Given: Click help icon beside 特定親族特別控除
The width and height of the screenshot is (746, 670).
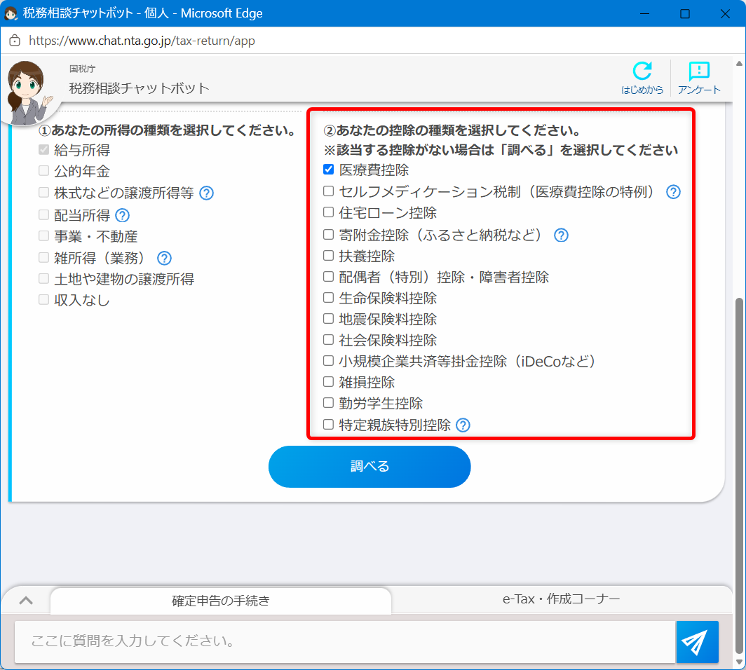Looking at the screenshot, I should point(463,425).
